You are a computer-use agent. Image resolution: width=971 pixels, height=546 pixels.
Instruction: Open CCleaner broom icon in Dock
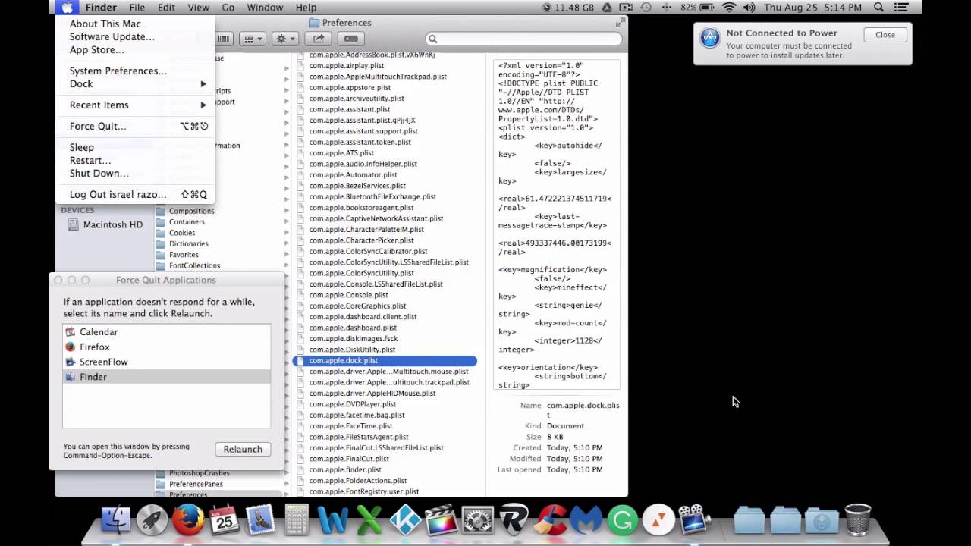550,521
